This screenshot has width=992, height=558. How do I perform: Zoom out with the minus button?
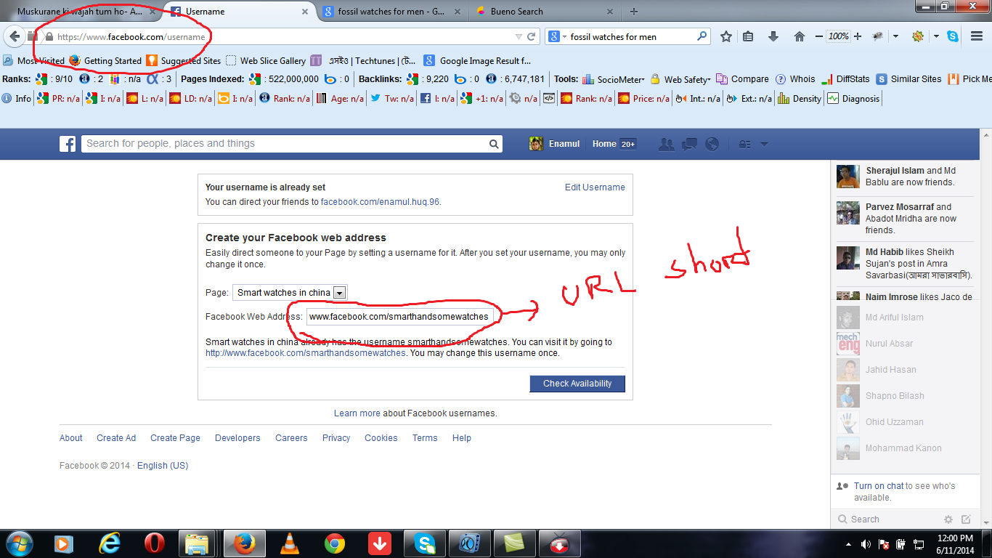coord(819,36)
